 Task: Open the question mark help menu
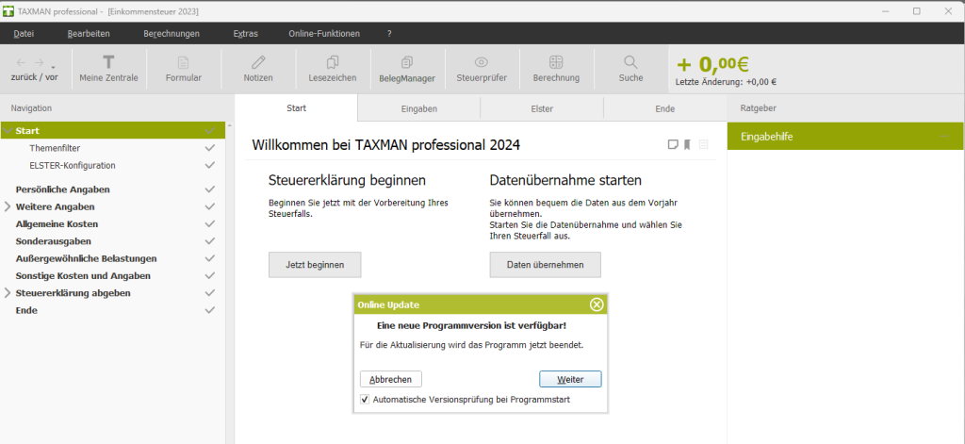(x=389, y=34)
